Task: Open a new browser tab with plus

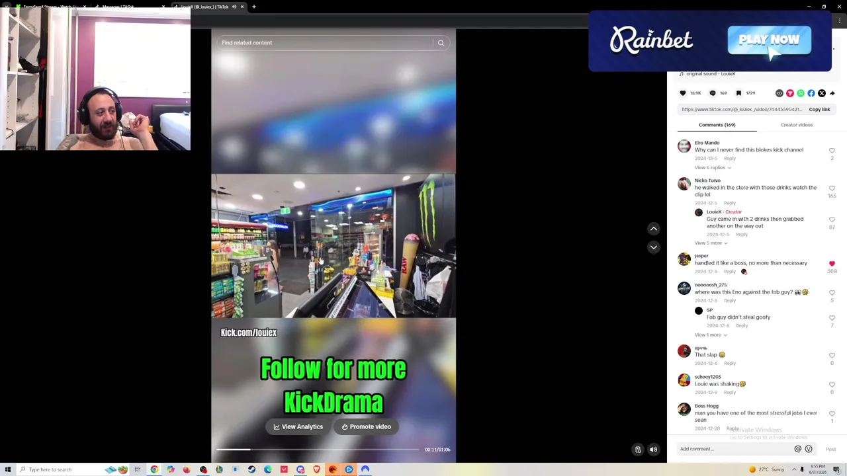Action: [254, 7]
